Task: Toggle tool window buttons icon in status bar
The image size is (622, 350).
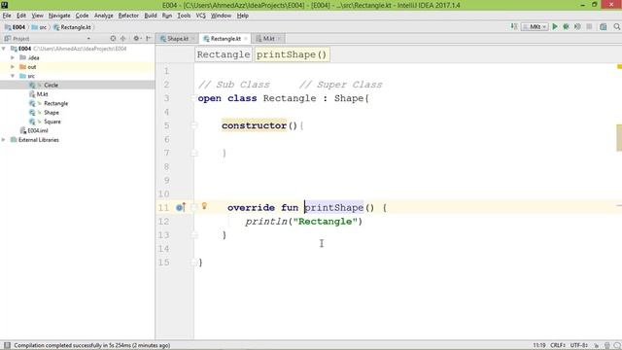Action: 7,345
